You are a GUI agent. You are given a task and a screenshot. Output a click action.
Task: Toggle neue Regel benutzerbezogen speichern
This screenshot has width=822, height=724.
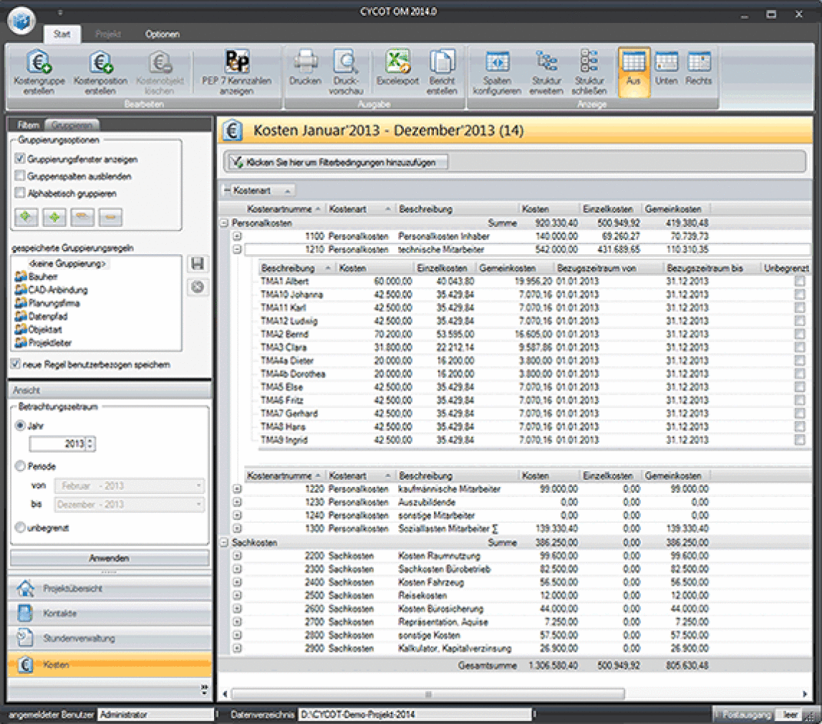click(x=16, y=364)
